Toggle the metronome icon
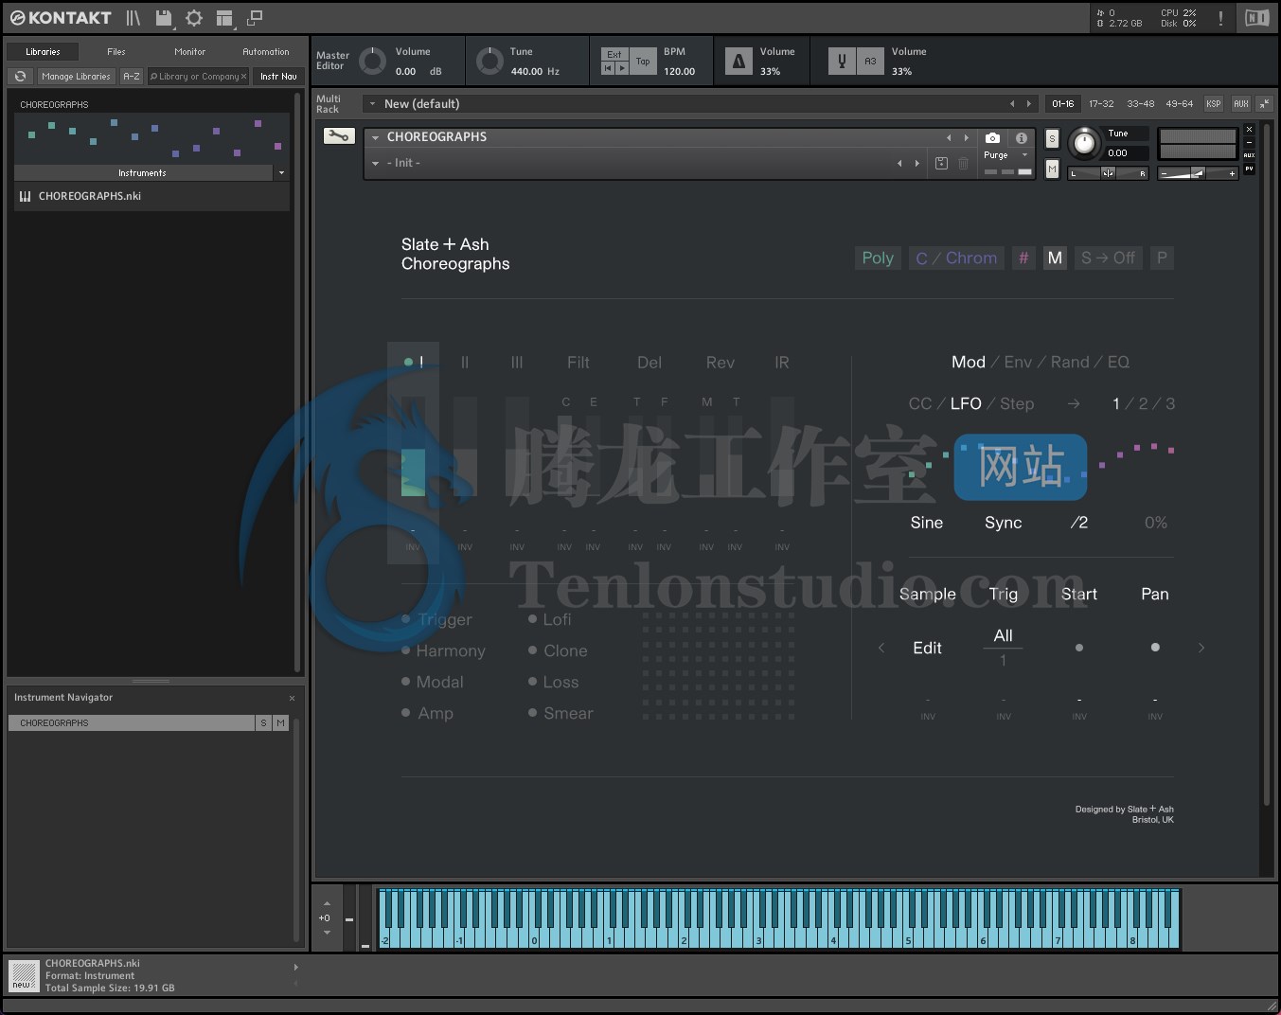1281x1015 pixels. tap(739, 62)
